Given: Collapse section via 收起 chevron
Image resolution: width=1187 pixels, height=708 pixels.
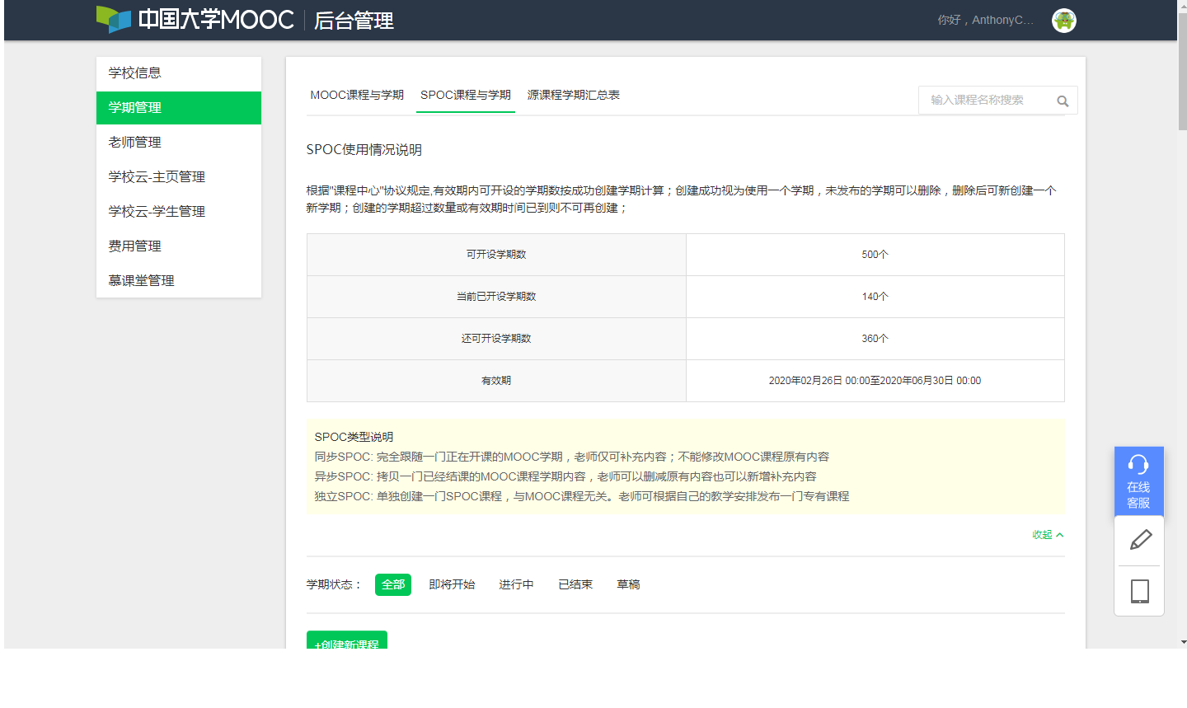Looking at the screenshot, I should (x=1048, y=535).
